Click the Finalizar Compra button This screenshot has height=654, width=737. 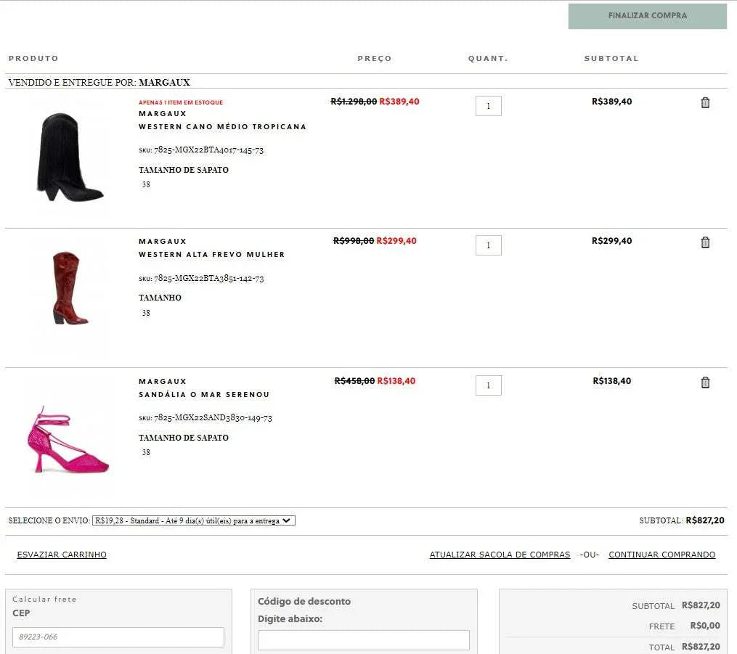point(647,16)
